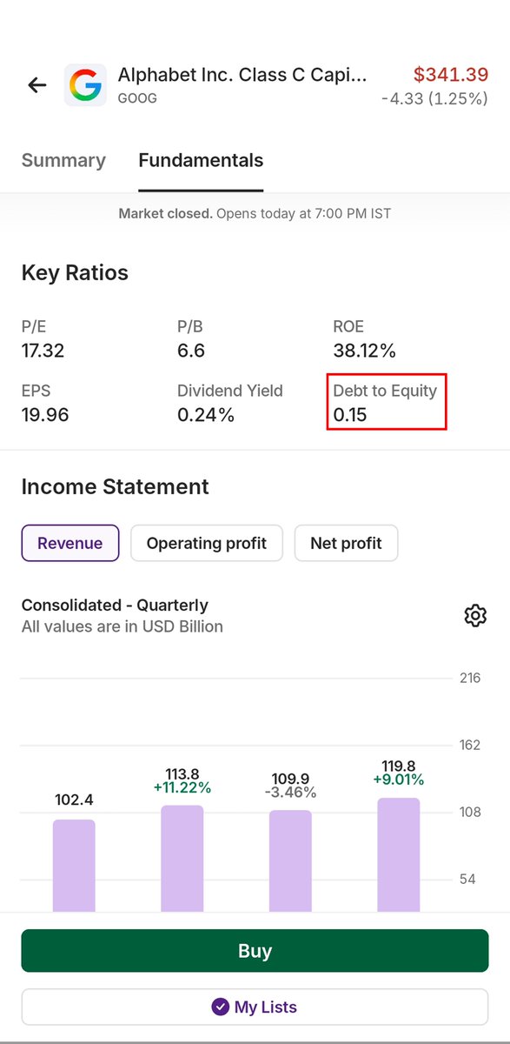Select the 119.8 revenue bar

tap(399, 855)
